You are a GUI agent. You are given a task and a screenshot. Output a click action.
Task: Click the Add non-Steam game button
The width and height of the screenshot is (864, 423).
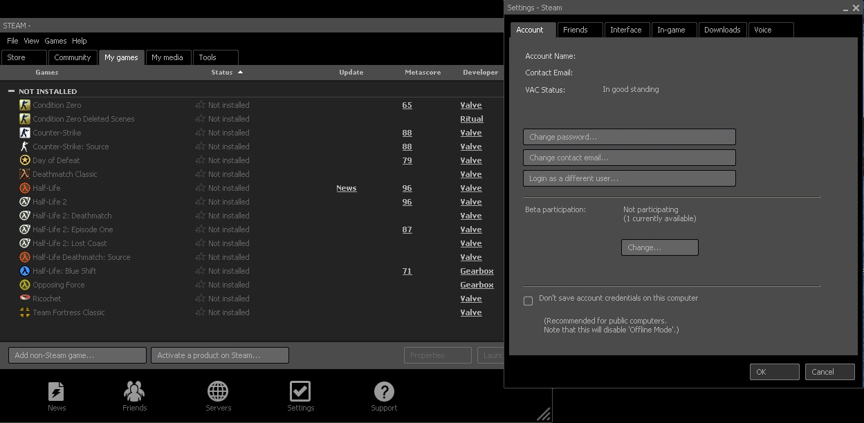pyautogui.click(x=77, y=355)
